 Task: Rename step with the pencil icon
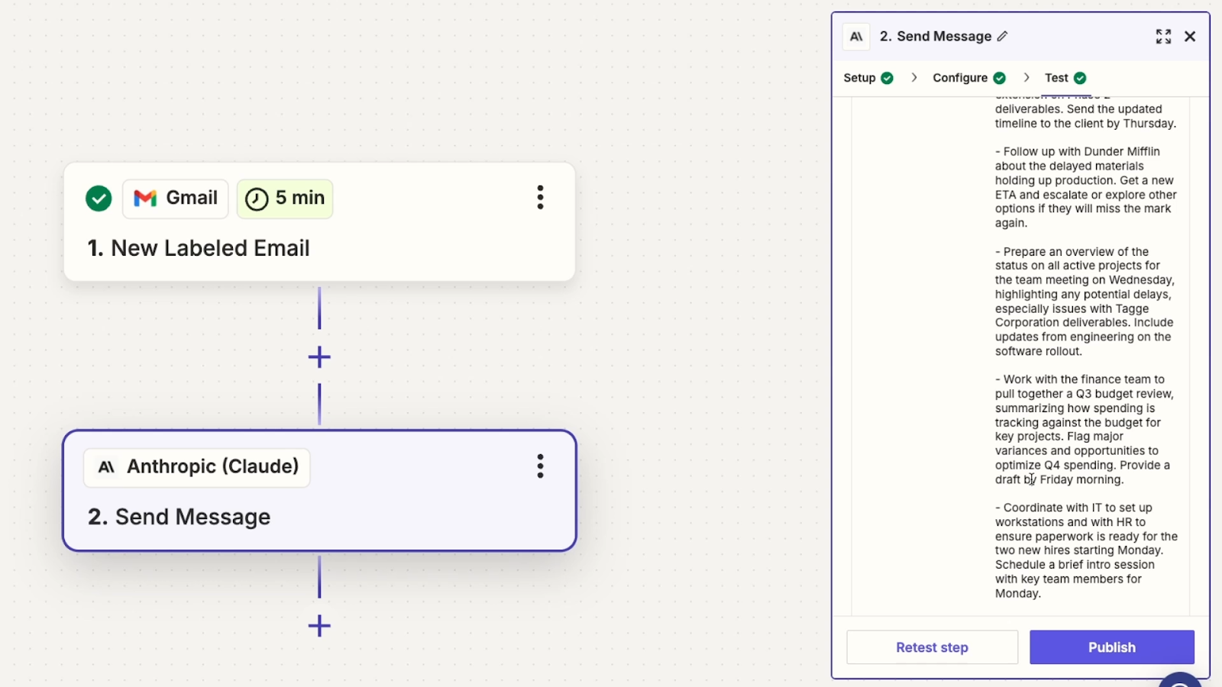point(1003,36)
